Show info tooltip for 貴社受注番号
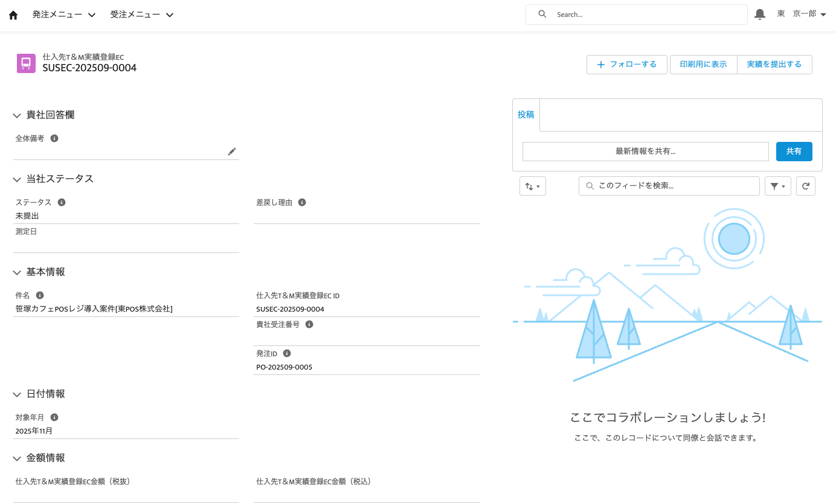Viewport: 836px width, 503px height. [x=309, y=324]
